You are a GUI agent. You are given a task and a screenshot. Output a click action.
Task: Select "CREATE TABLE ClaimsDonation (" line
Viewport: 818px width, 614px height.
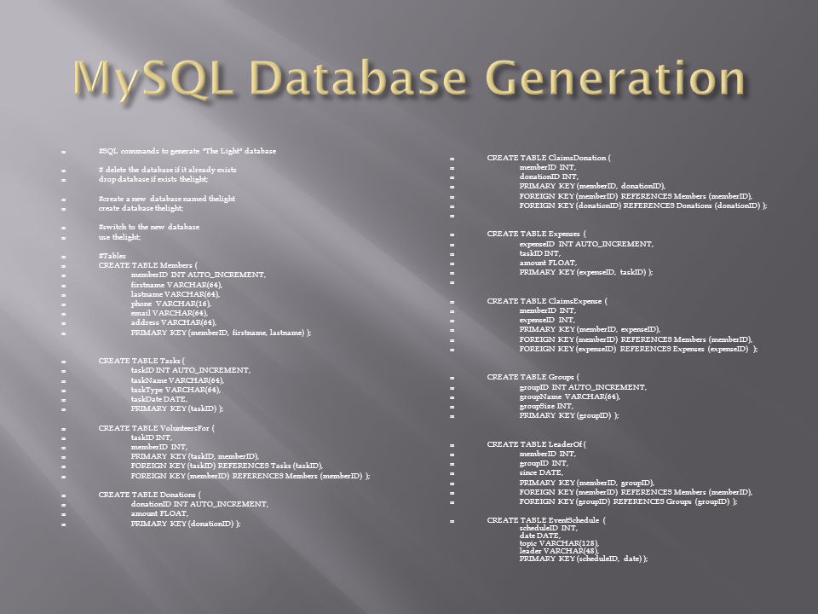coord(550,158)
